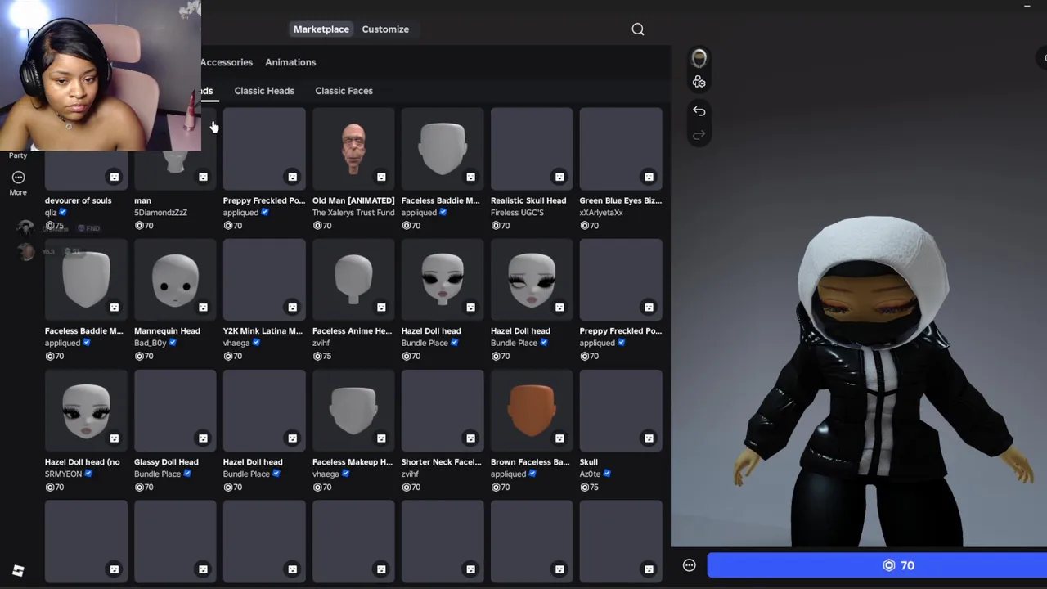1047x589 pixels.
Task: Open the chat bubble icon beside buy button
Action: coord(689,565)
